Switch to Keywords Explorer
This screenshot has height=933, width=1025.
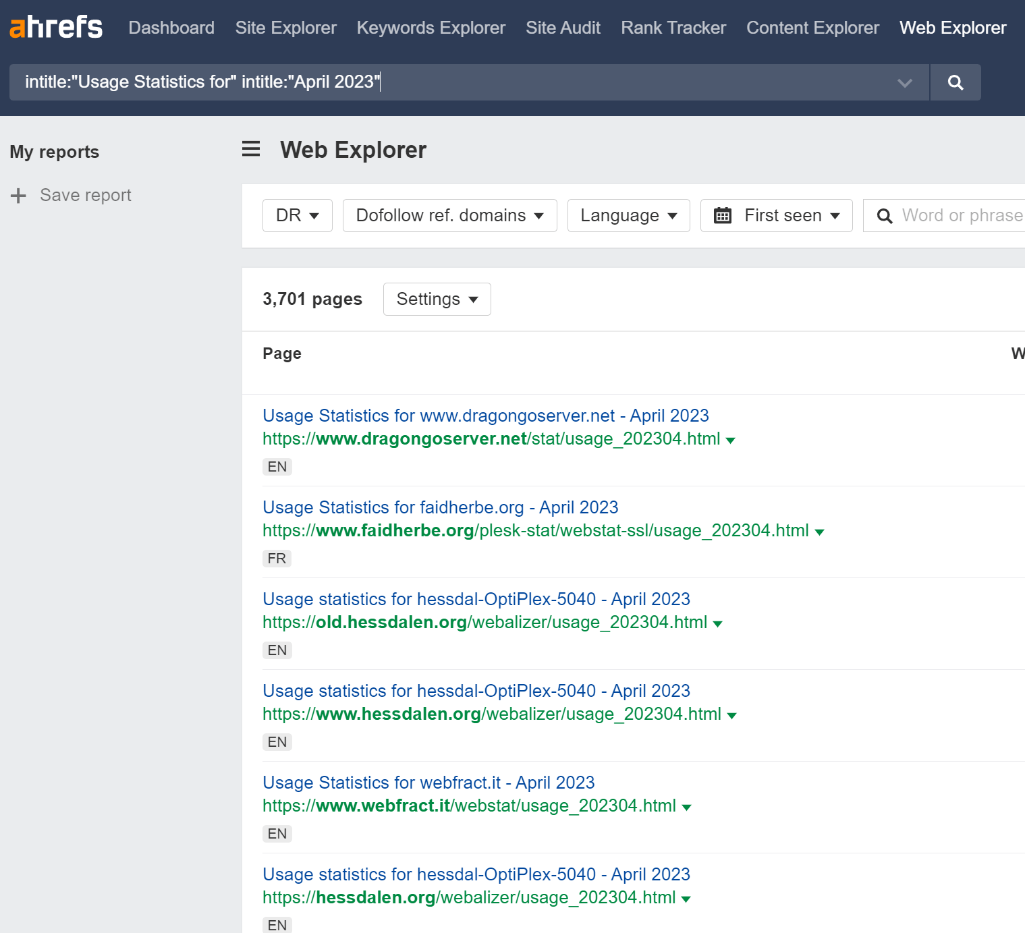click(x=431, y=28)
